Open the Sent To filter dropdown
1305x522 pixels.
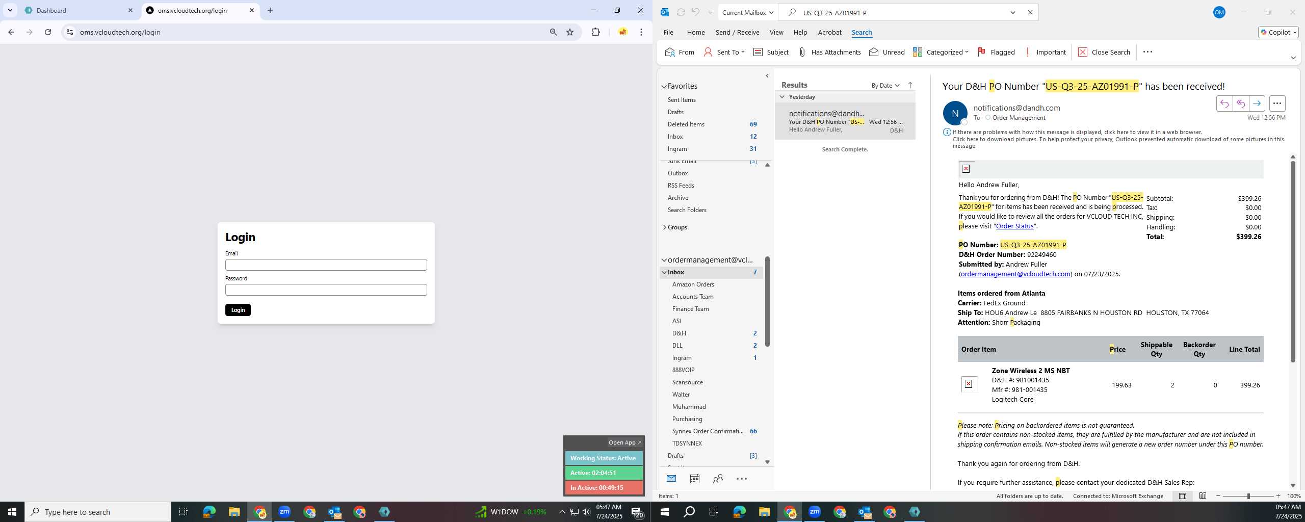pos(724,52)
